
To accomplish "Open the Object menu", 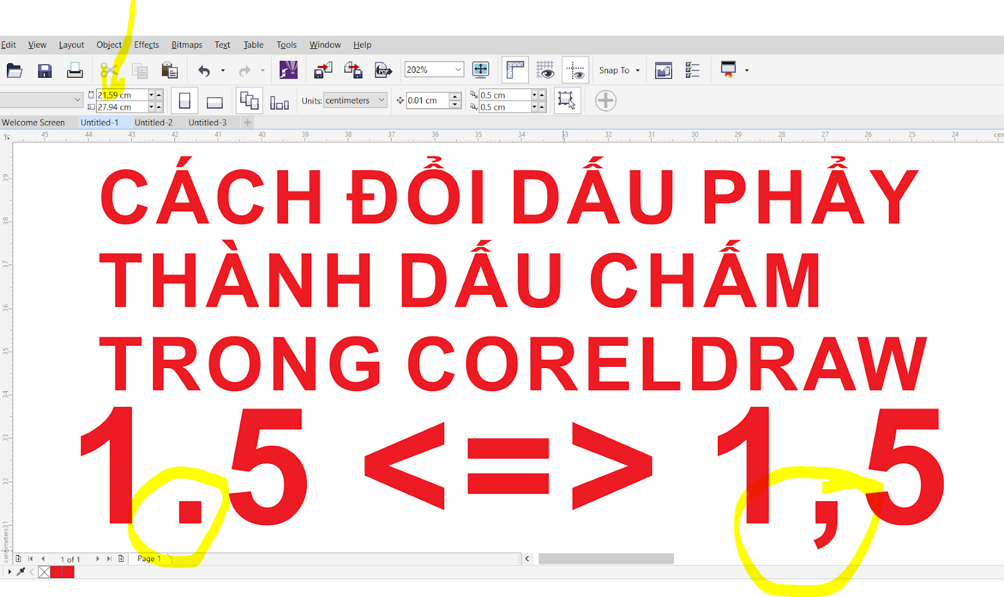I will pos(109,45).
